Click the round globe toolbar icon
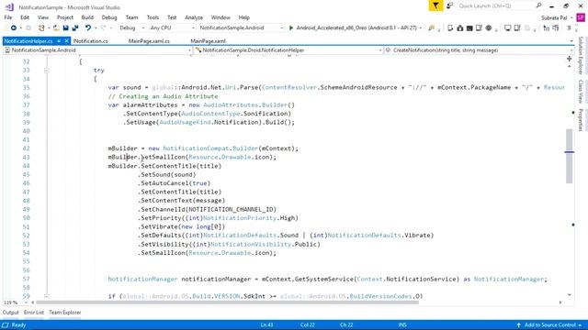This screenshot has width=588, height=330. (489, 28)
